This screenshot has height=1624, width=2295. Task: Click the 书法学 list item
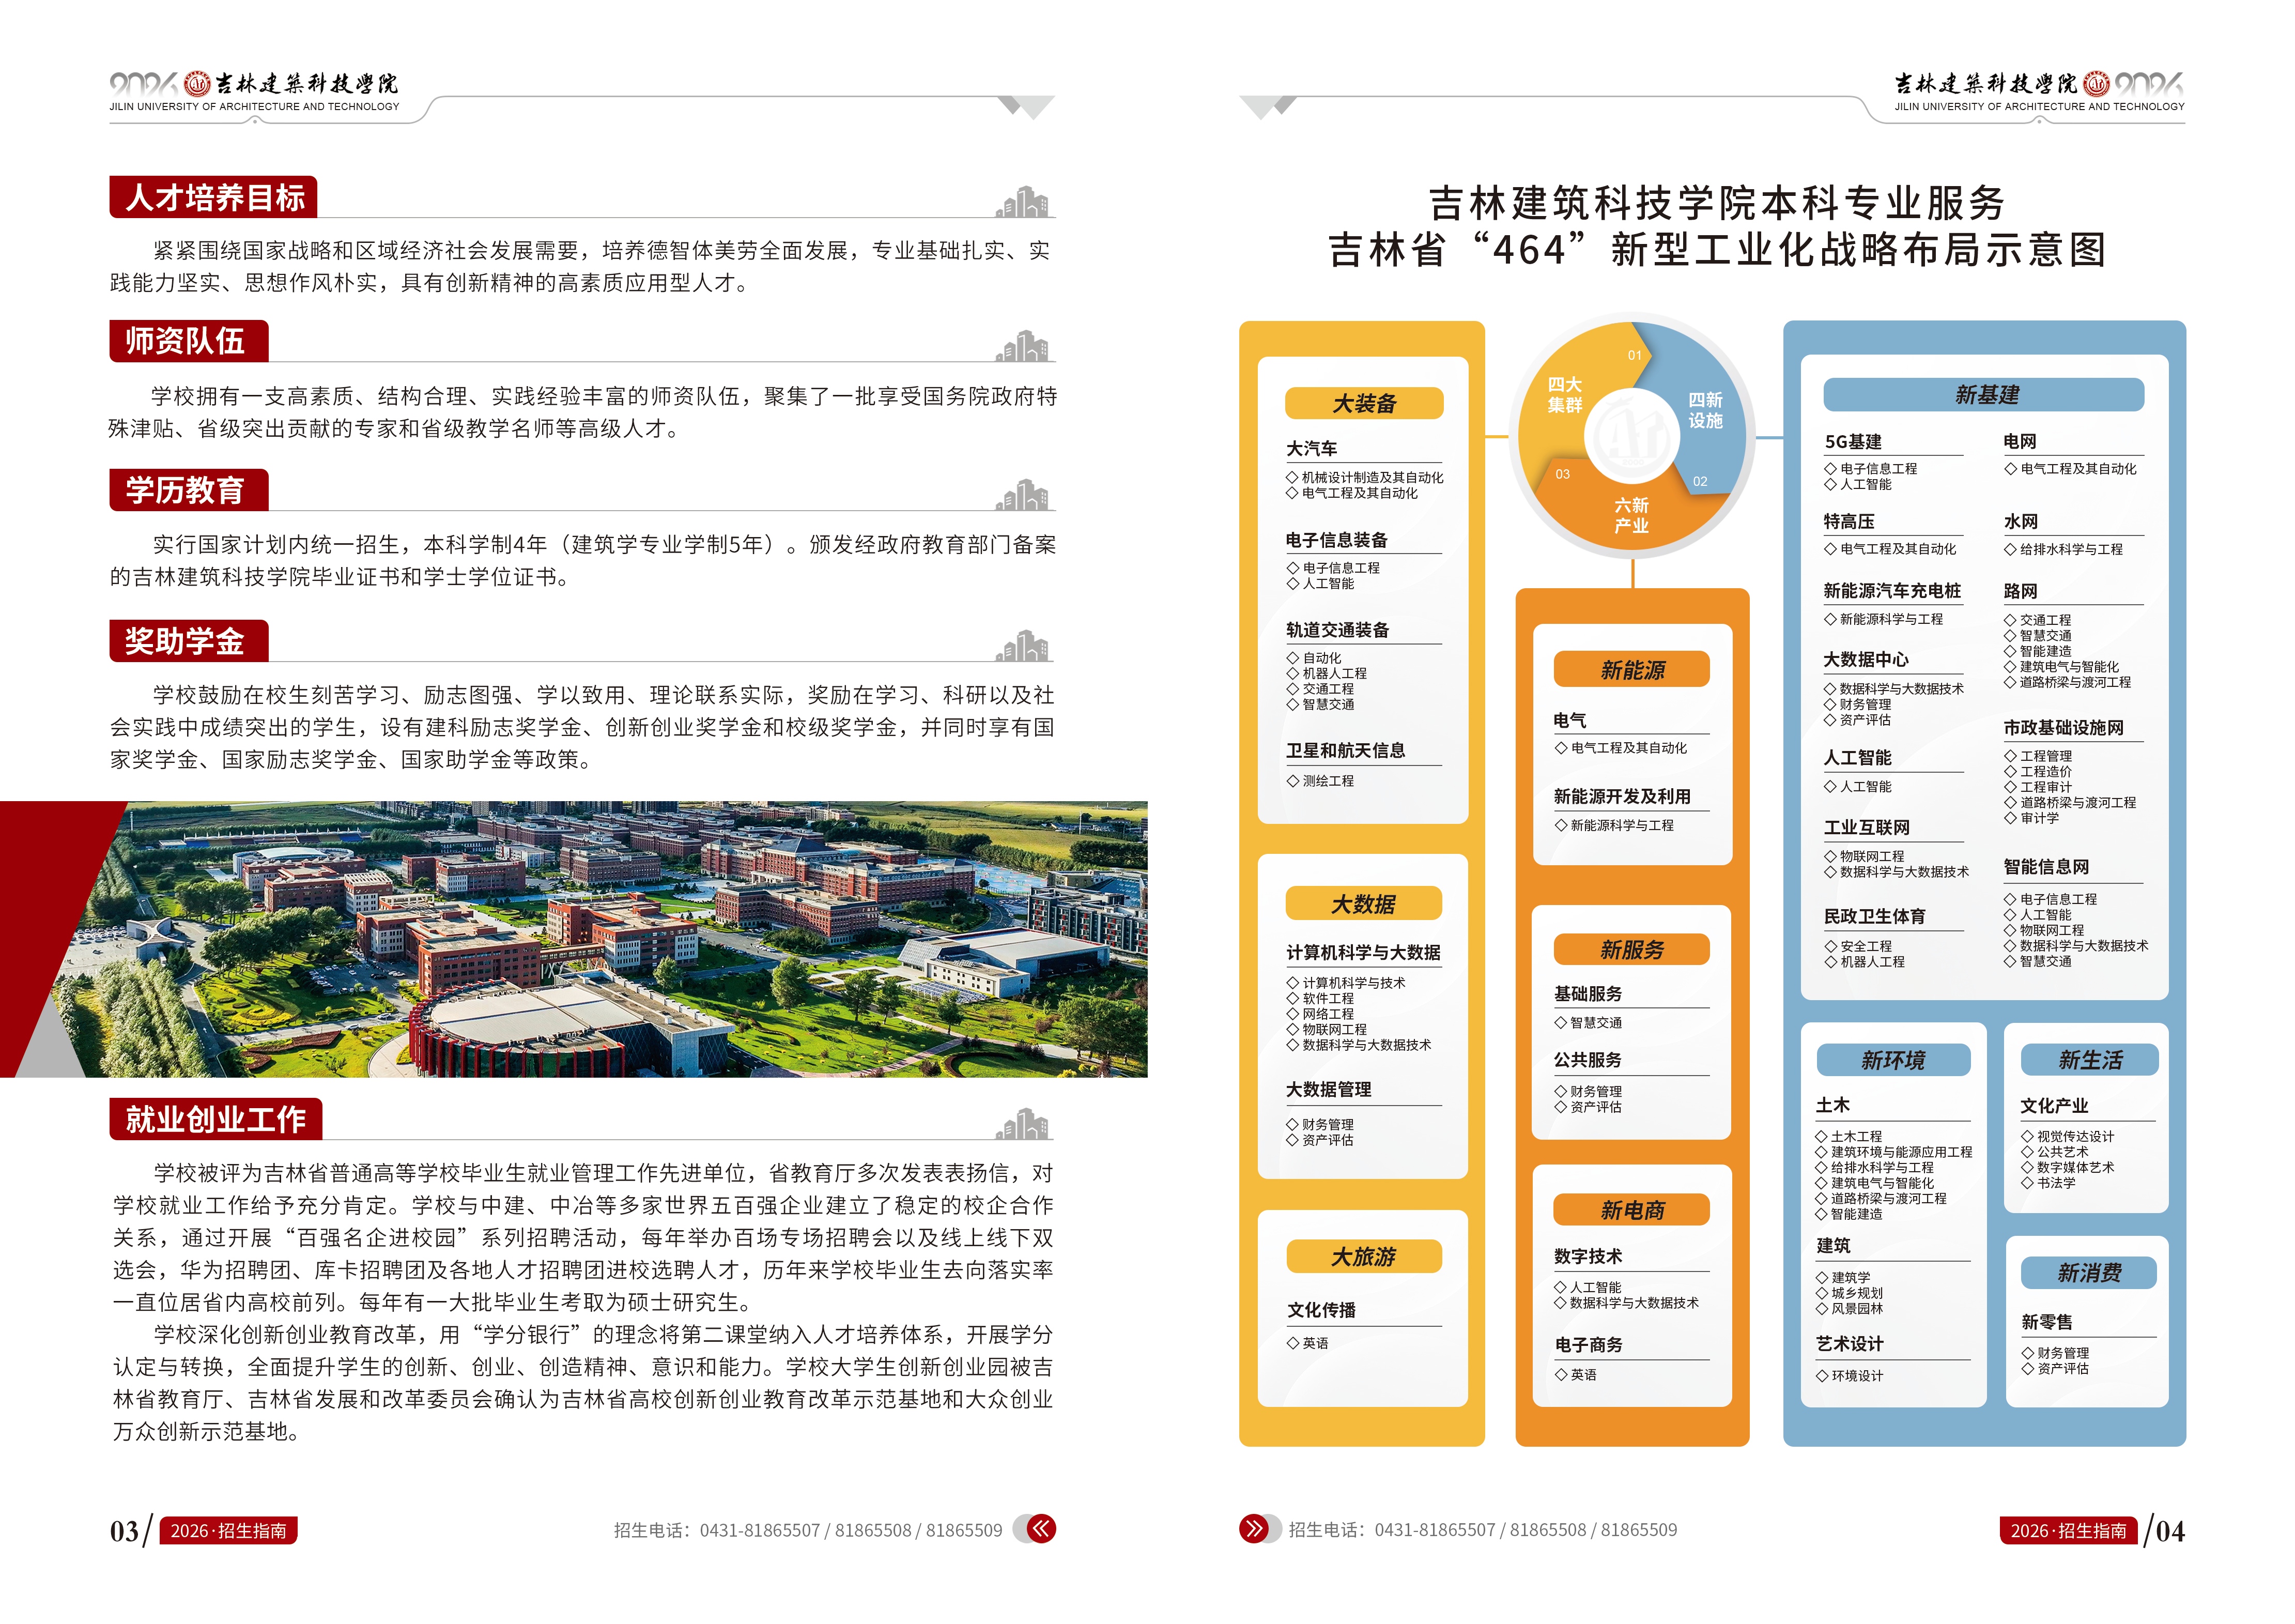click(x=2048, y=1182)
